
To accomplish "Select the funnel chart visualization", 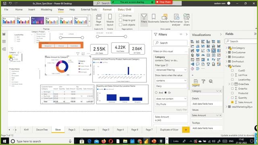I will pyautogui.click(x=198, y=51).
